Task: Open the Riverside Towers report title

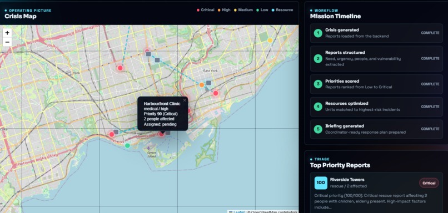Action: [x=347, y=180]
